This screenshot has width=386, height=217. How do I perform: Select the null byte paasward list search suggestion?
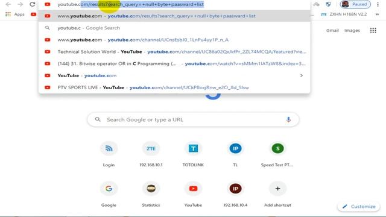(x=174, y=16)
